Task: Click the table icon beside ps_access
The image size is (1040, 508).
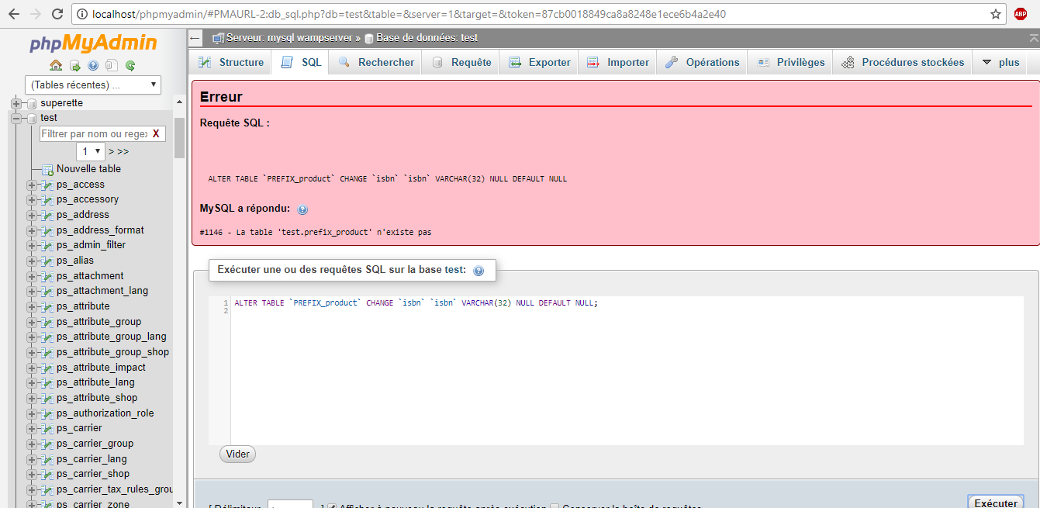Action: [x=47, y=185]
